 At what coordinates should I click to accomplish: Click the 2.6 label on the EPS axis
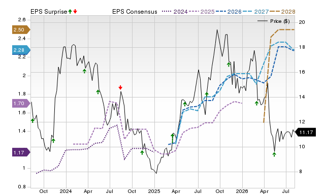[22, 20]
